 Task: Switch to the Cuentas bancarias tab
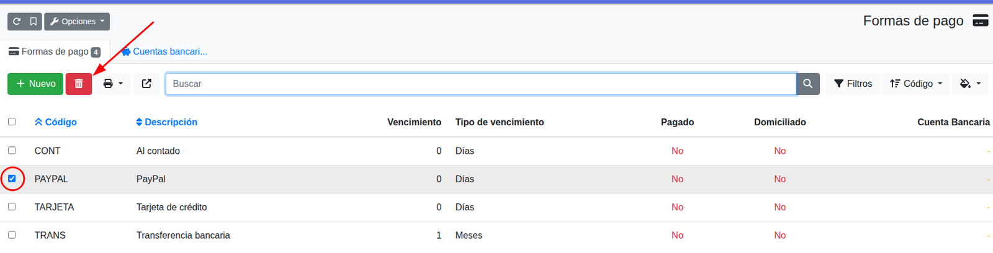(x=164, y=51)
